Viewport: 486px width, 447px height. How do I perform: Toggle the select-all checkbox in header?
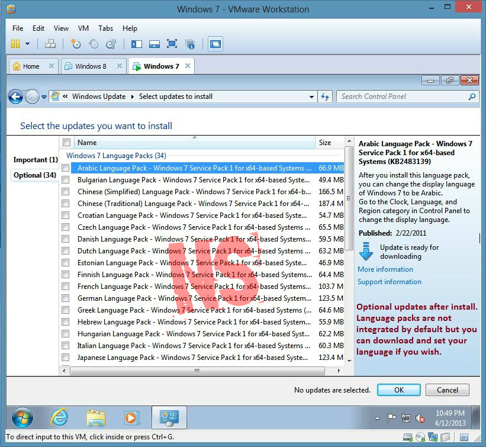pos(66,142)
